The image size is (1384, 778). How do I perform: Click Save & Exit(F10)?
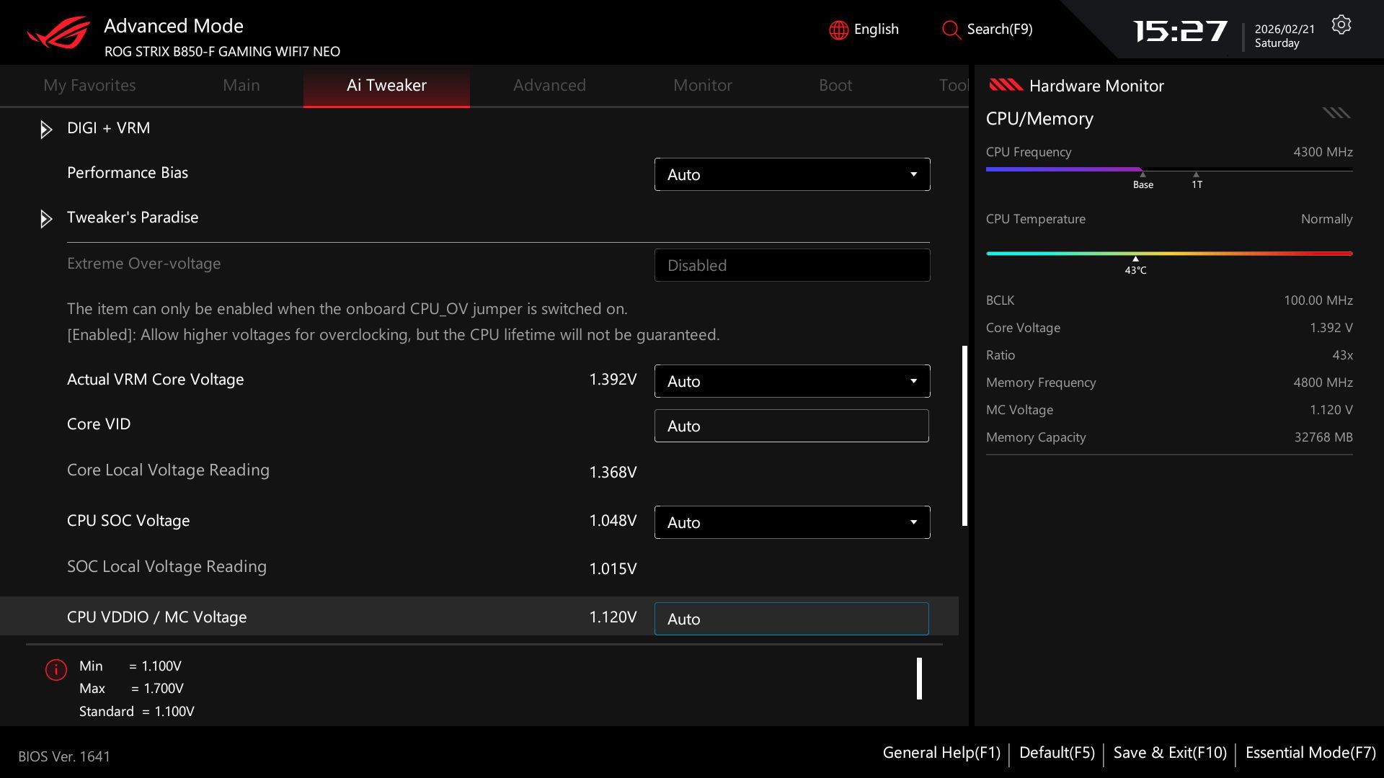tap(1170, 753)
